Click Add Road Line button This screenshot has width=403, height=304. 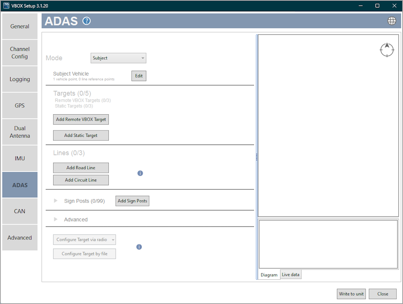pyautogui.click(x=81, y=168)
